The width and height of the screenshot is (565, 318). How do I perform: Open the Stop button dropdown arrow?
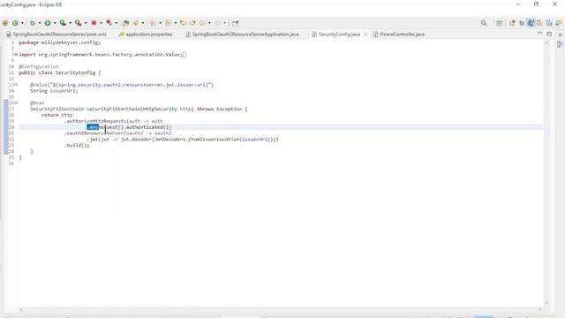(x=101, y=23)
